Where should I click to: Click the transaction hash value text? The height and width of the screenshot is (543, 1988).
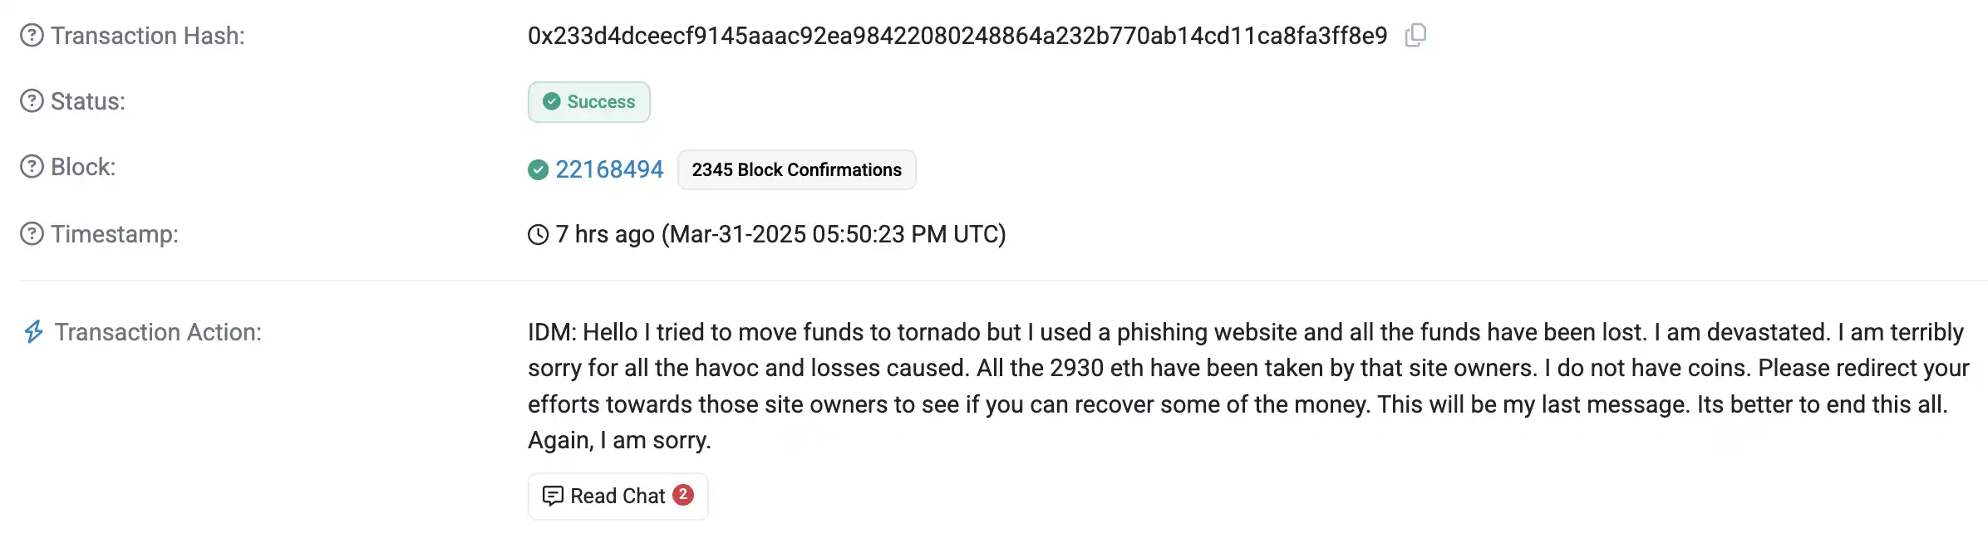957,36
